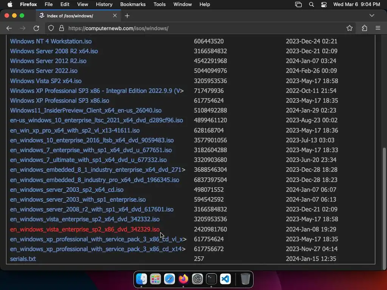Viewport: 387px width, 290px height.
Task: Expand the list all tabs chevron
Action: coord(372,15)
